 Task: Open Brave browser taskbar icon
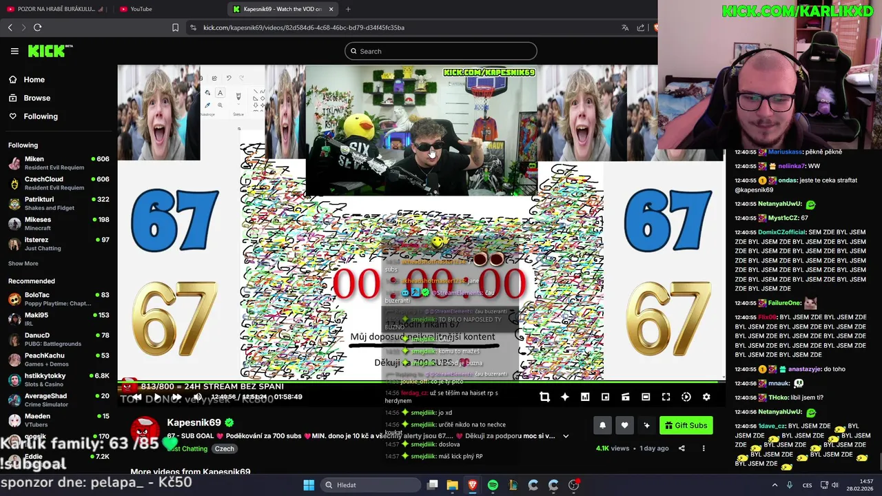[472, 485]
